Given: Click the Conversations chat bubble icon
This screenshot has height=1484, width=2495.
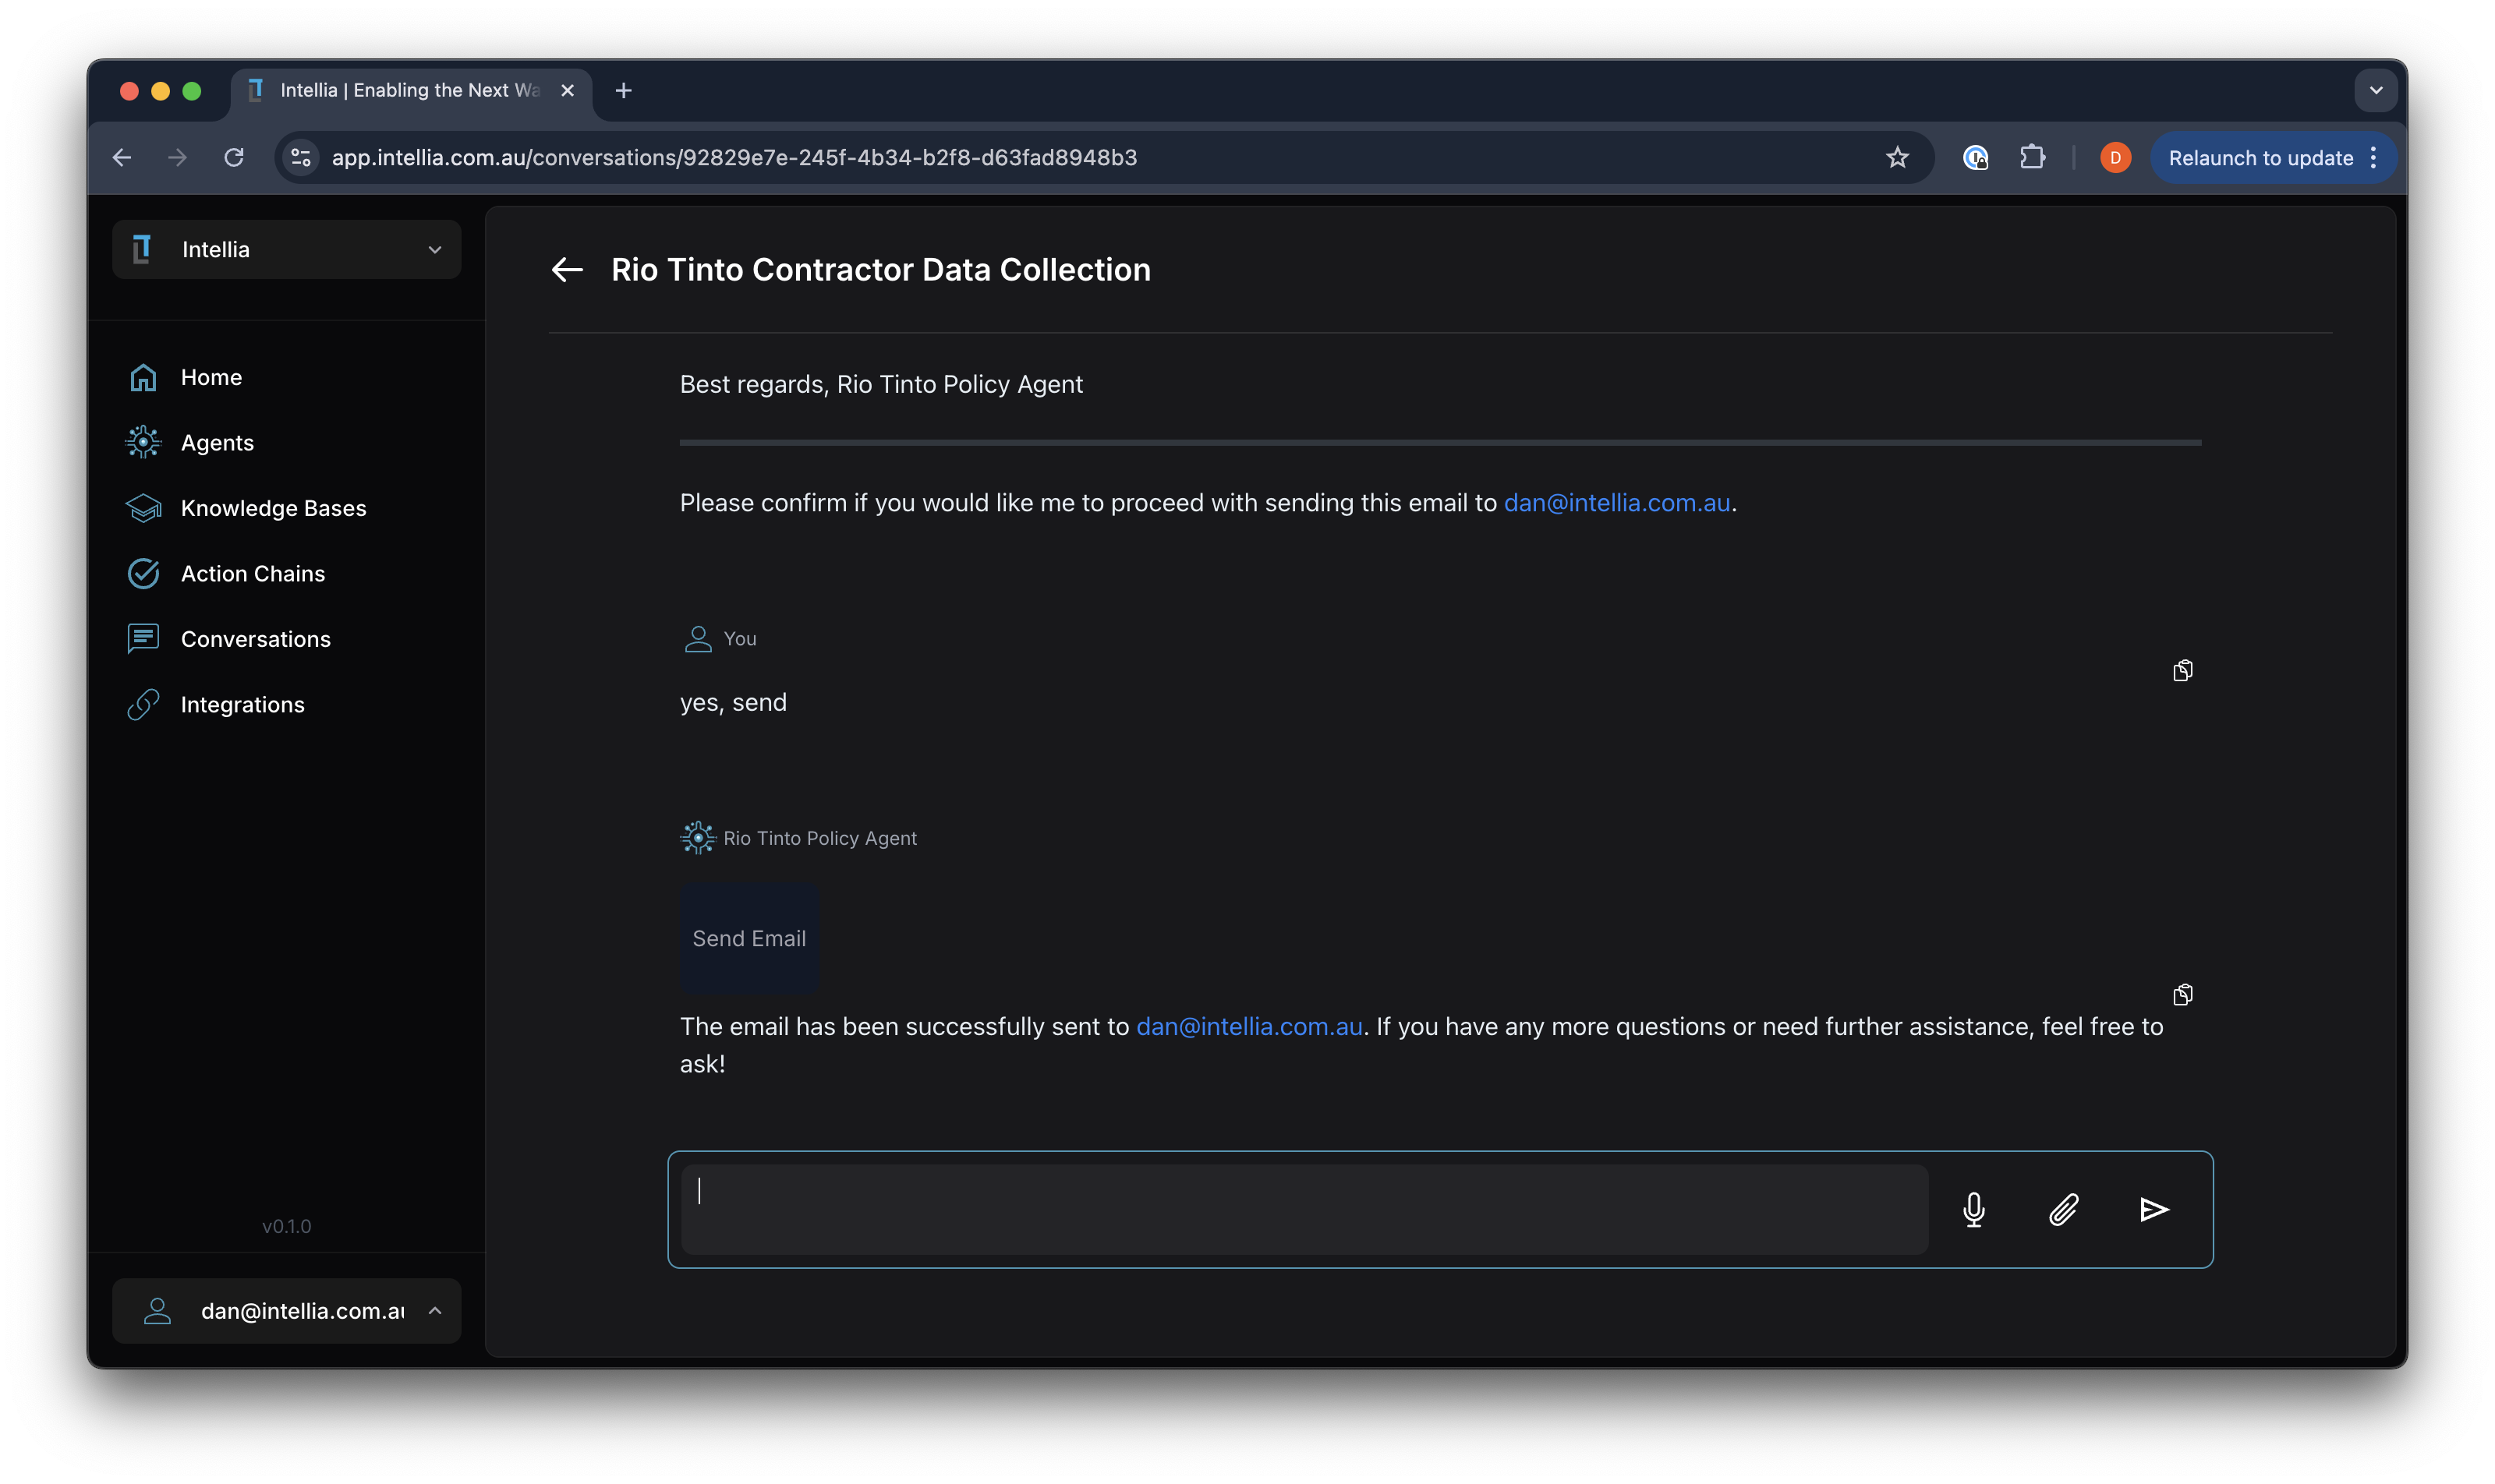Looking at the screenshot, I should (x=143, y=639).
